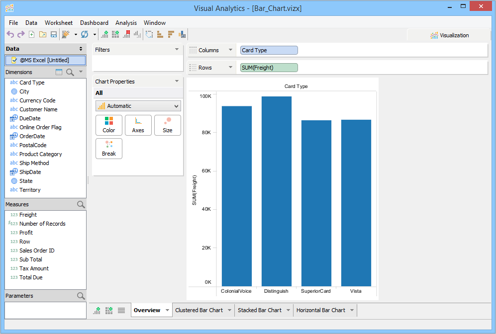Open the Columns shelf dropdown arrow
496x334 pixels.
pyautogui.click(x=230, y=50)
